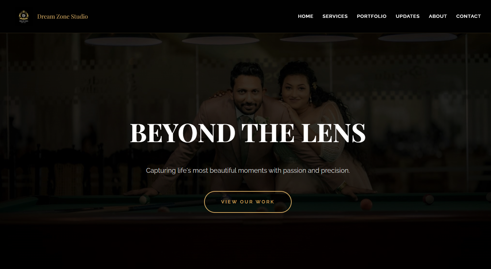Click the red billiard ball on the table
The image size is (491, 269).
point(366,204)
